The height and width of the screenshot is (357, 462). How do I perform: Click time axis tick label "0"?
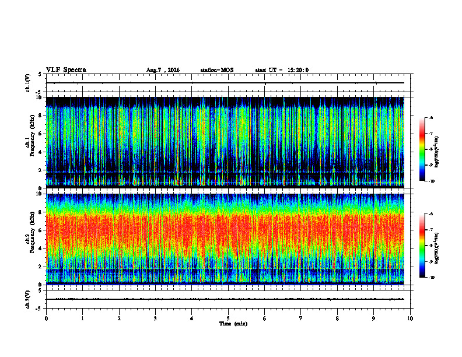coord(46,318)
